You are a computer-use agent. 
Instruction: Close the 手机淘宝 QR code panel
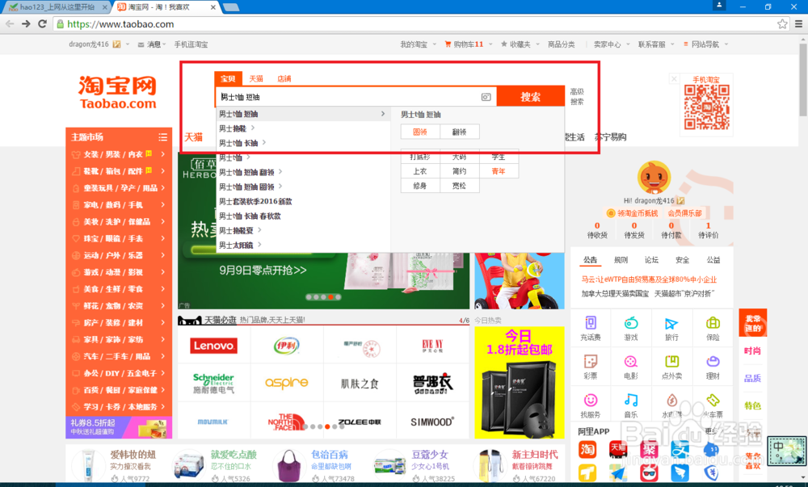pyautogui.click(x=674, y=79)
